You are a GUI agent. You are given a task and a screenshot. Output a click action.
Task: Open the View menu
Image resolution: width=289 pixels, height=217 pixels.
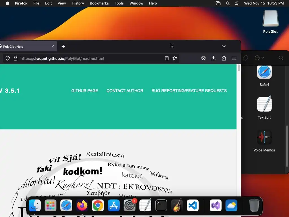(x=62, y=3)
